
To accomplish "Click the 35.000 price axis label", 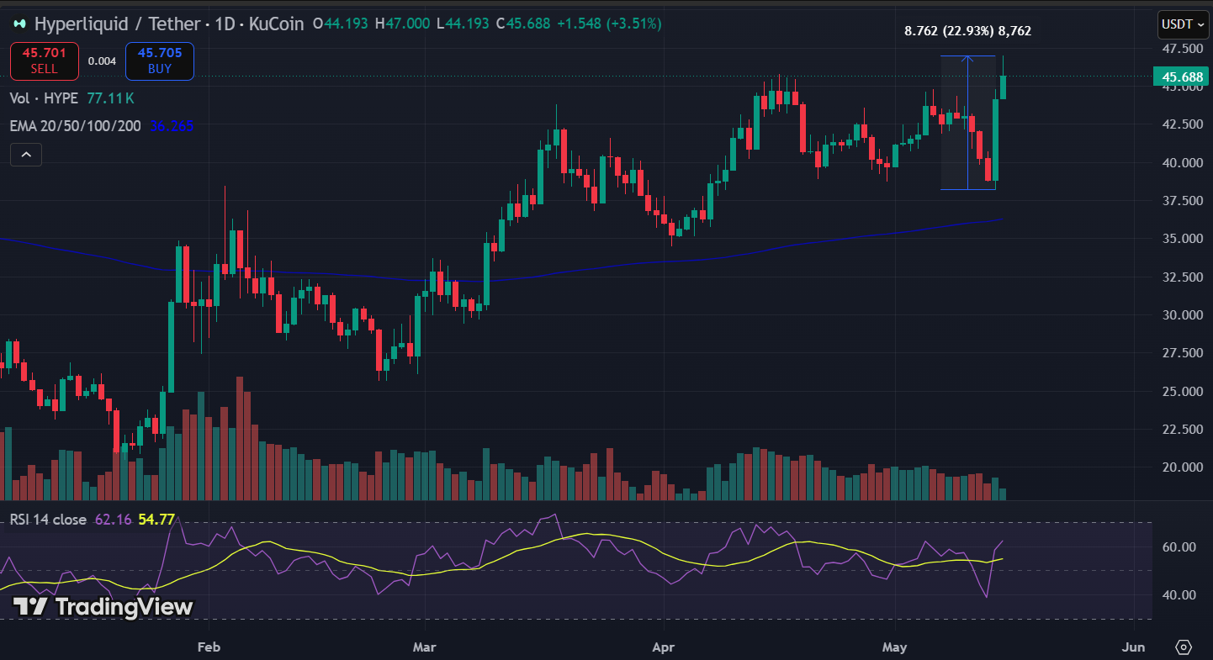I will point(1182,239).
